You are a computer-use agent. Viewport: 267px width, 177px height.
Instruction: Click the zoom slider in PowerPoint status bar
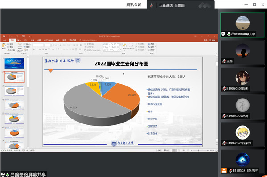pyautogui.click(x=199, y=150)
